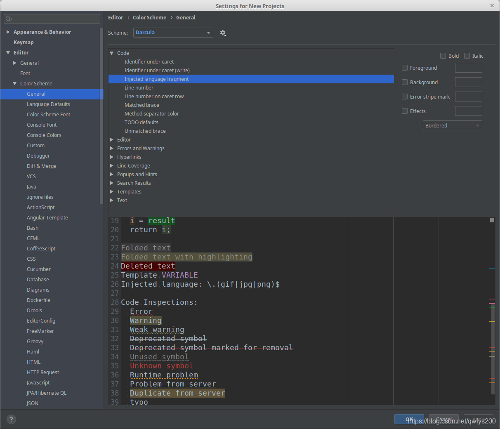Expand the Hyperlinks node
The width and height of the screenshot is (500, 429).
click(x=111, y=157)
